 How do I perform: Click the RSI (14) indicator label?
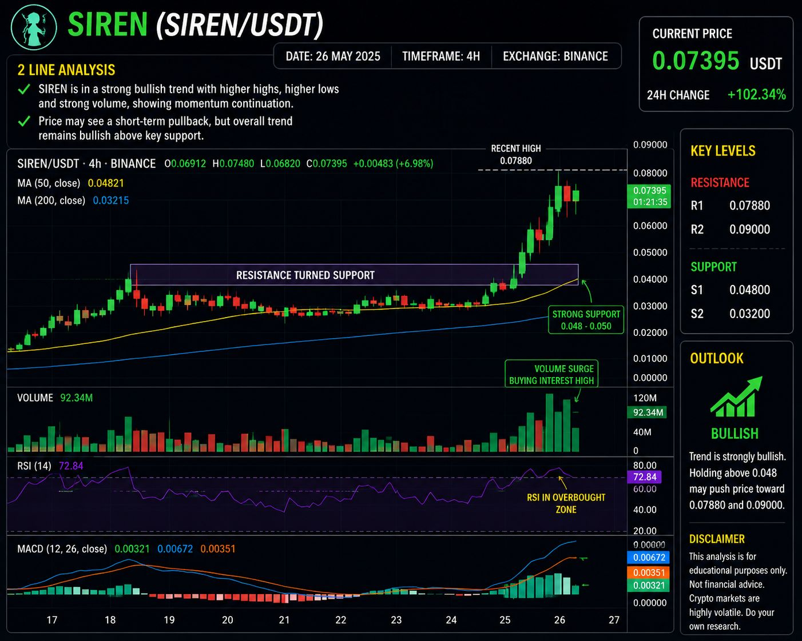coord(34,466)
